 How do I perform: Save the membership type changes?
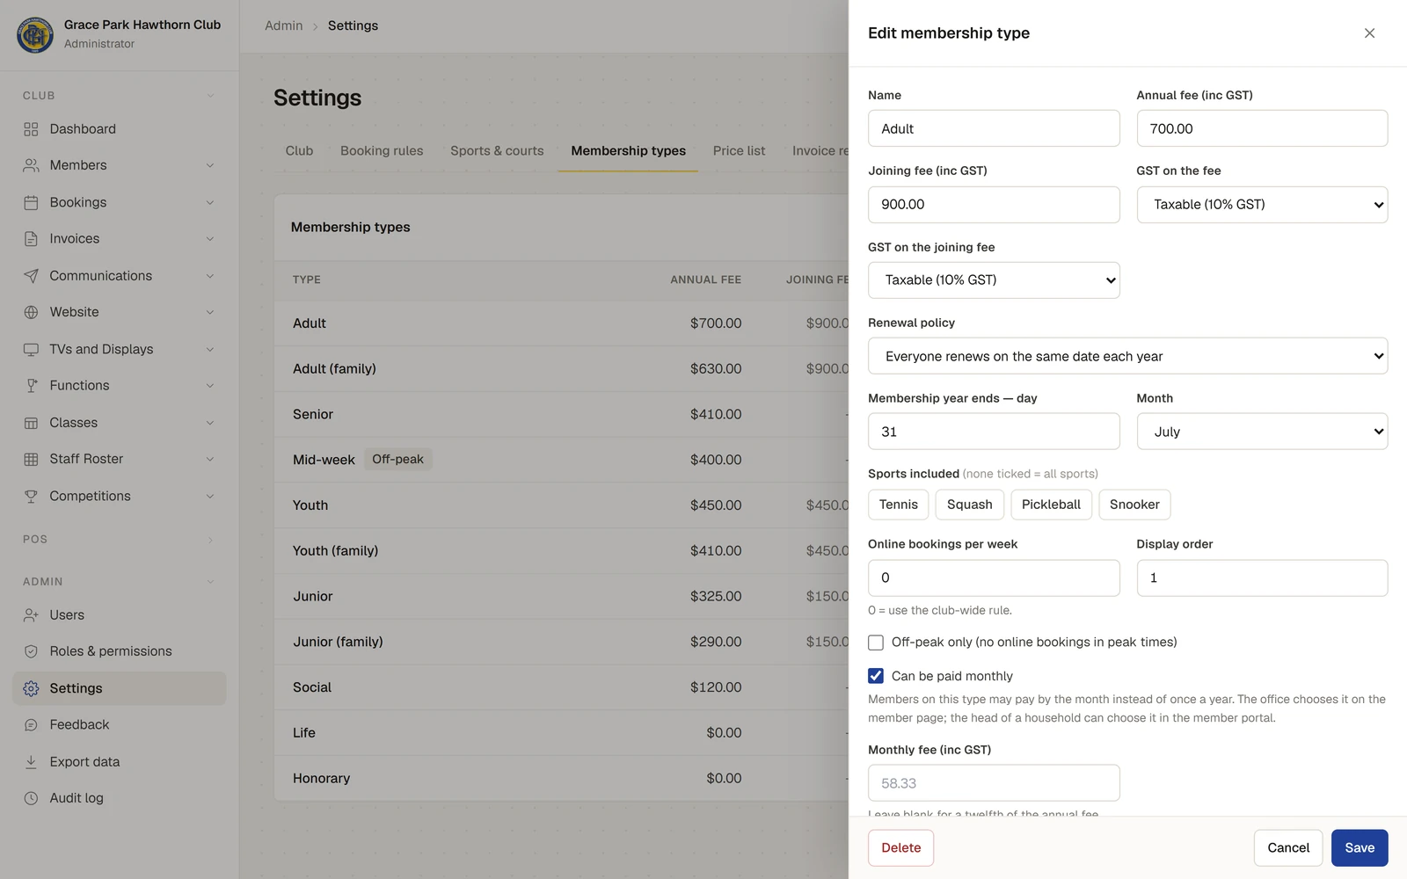(1360, 848)
